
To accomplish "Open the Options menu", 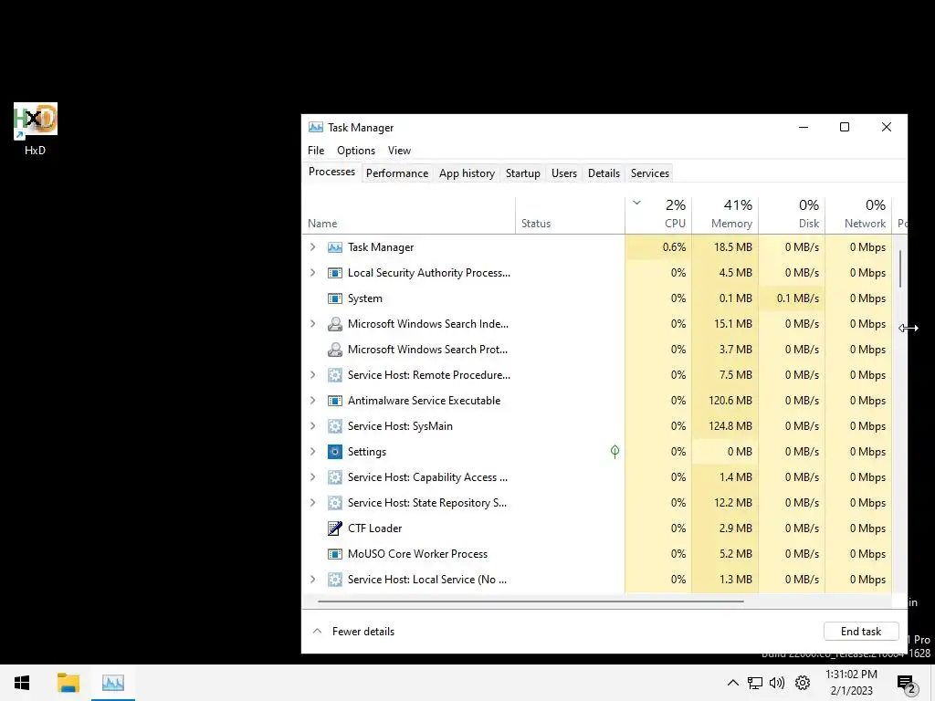I will (x=356, y=151).
